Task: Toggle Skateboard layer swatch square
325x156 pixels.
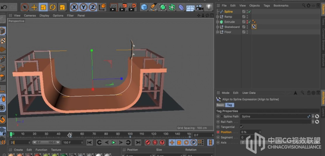Action: [244, 27]
